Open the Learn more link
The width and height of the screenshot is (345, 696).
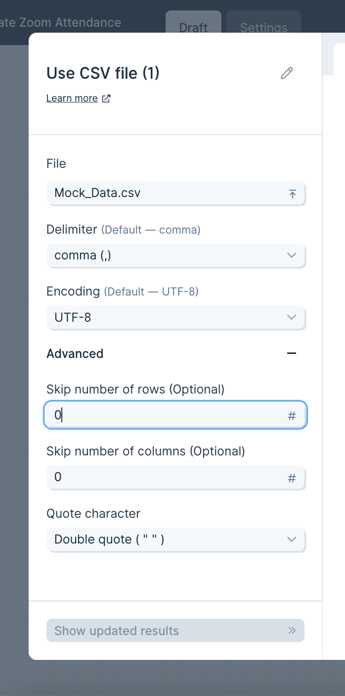72,99
